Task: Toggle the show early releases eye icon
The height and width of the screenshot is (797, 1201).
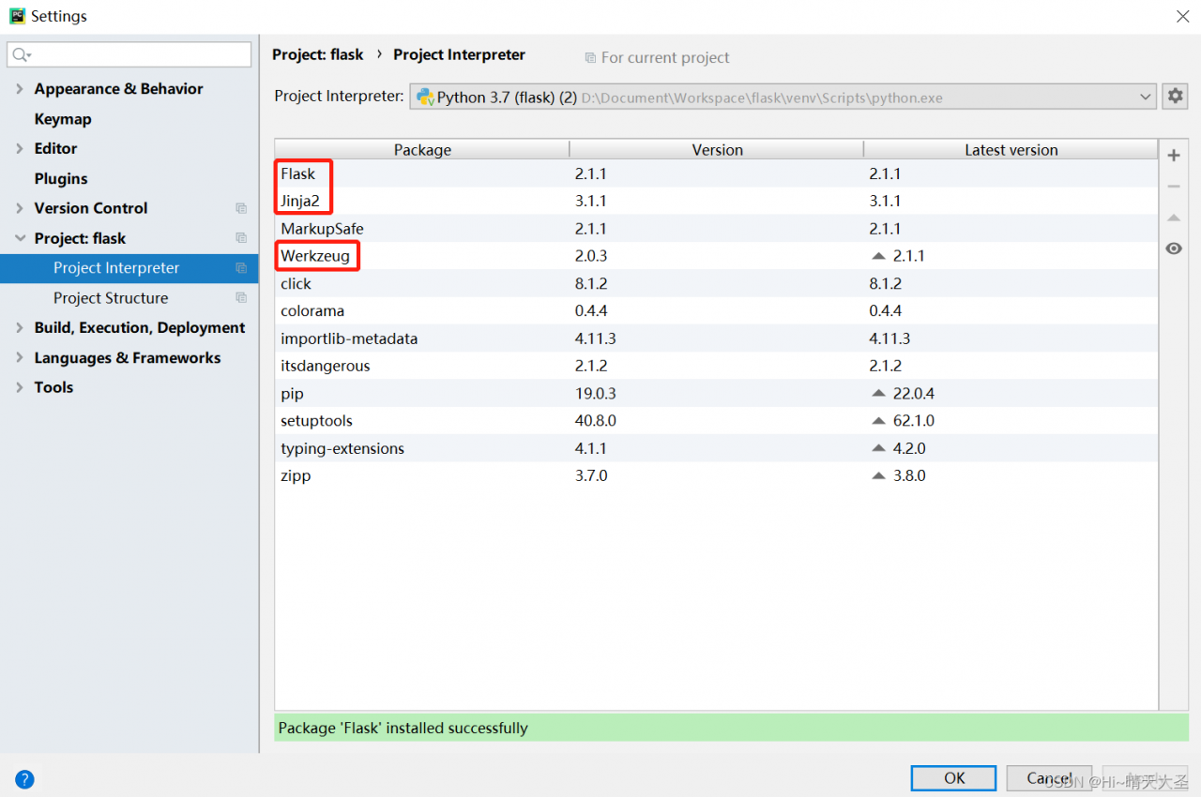Action: 1174,248
